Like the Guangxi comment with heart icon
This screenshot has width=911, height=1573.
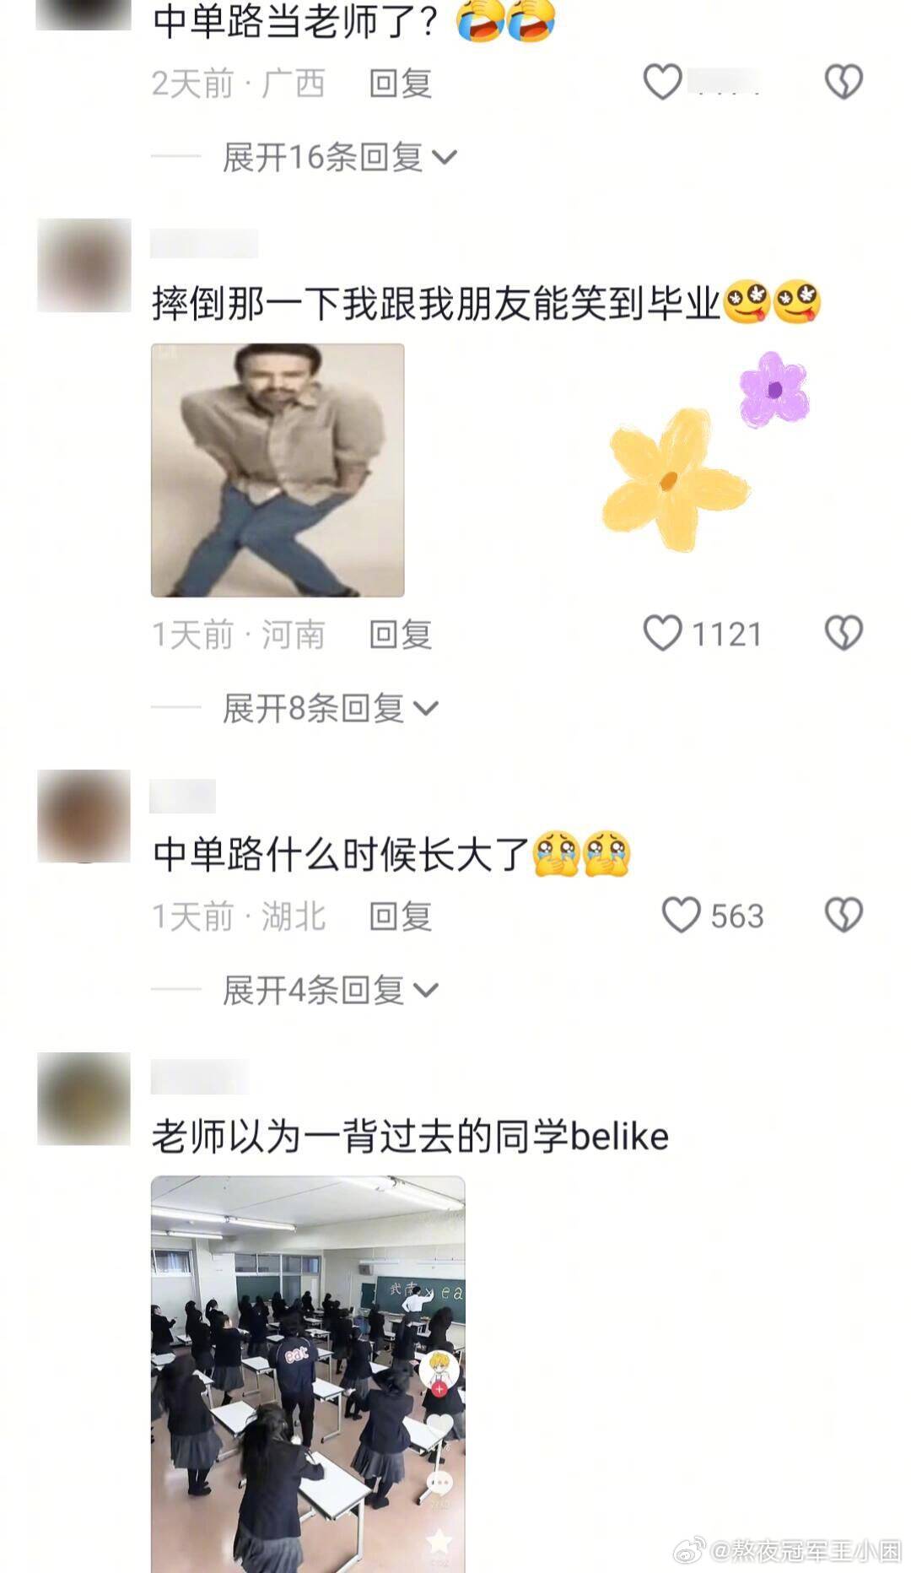tap(663, 83)
